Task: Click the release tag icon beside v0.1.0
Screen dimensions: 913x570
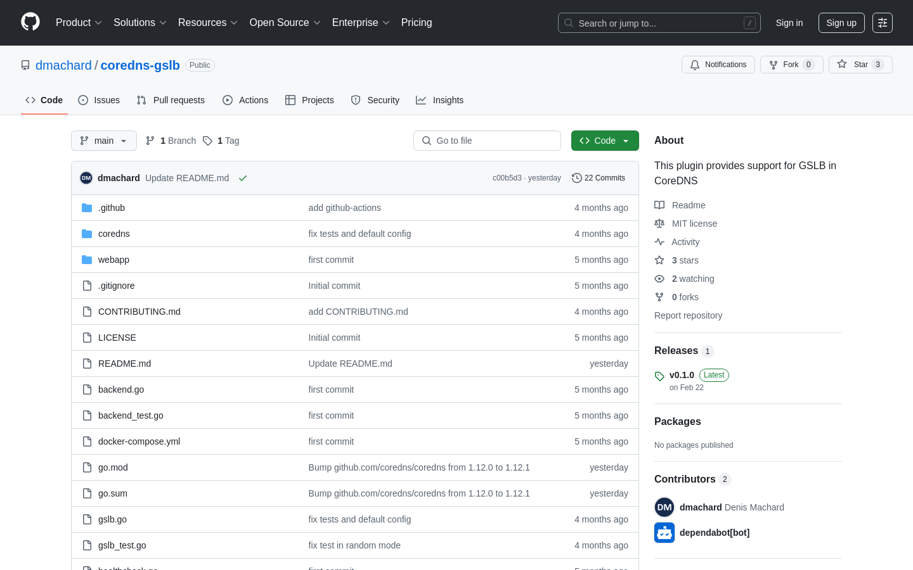Action: (x=659, y=376)
